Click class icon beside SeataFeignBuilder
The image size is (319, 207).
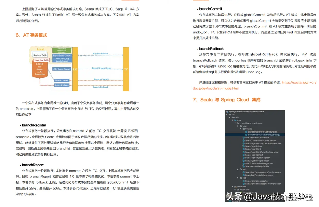tap(244, 146)
